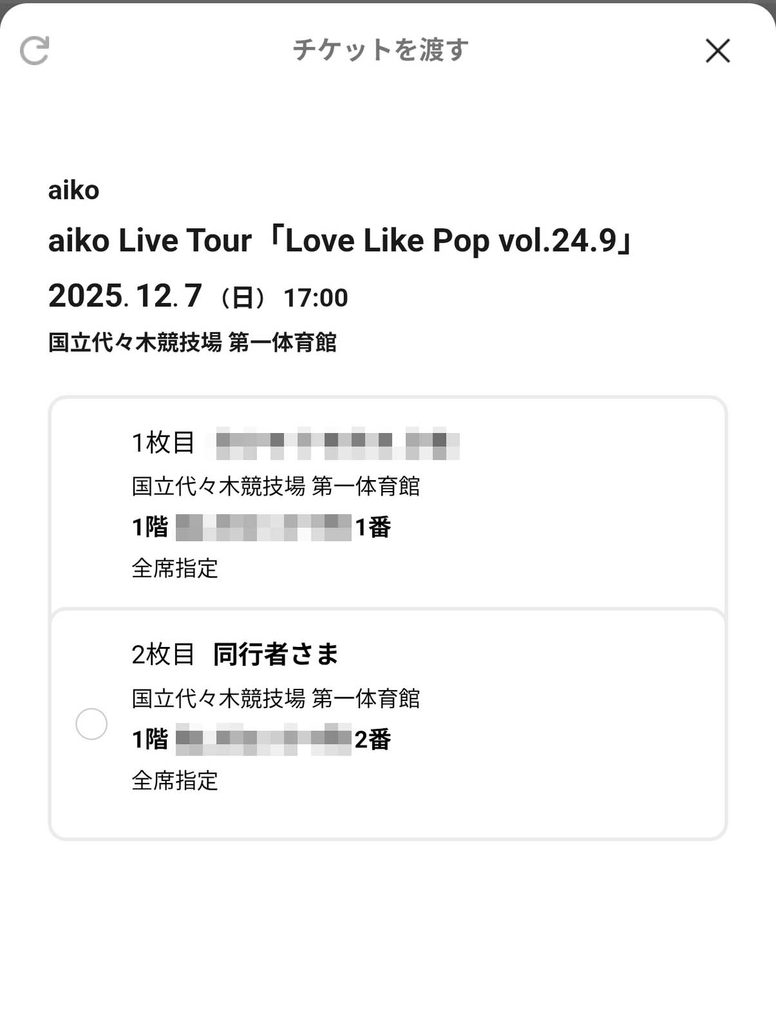The image size is (776, 1031).
Task: Click the チケットを渡す header title
Action: click(x=381, y=50)
